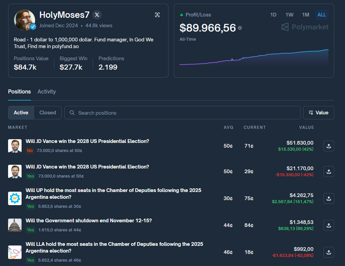Open the Government shutdown end market link
The width and height of the screenshot is (345, 266).
point(89,221)
